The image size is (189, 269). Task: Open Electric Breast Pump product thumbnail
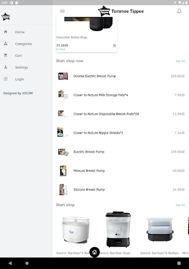63,152
